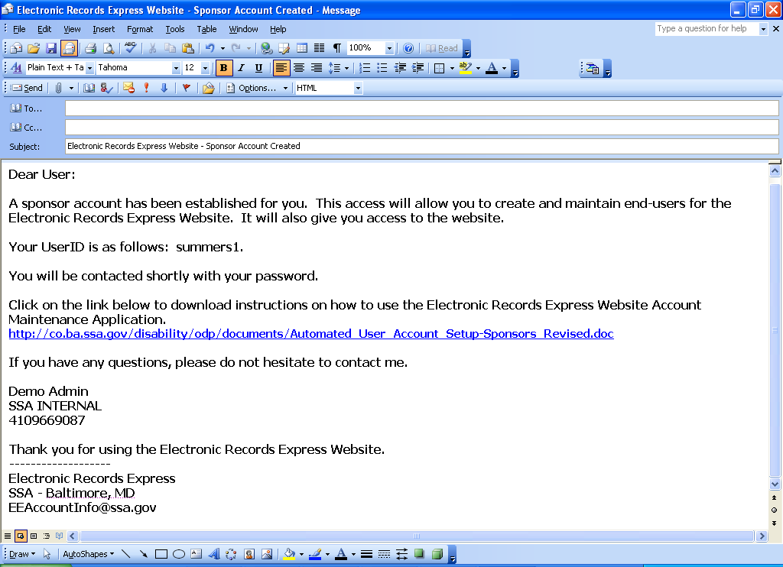Image resolution: width=783 pixels, height=567 pixels.
Task: Insert a Text Box from the Drawing toolbar
Action: 197,554
